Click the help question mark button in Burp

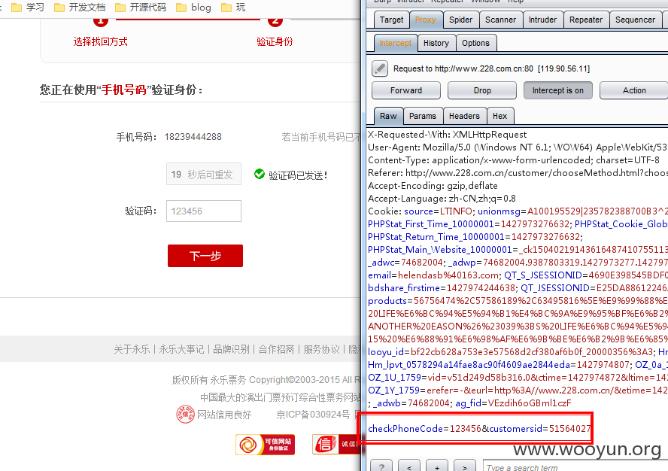pos(381,466)
